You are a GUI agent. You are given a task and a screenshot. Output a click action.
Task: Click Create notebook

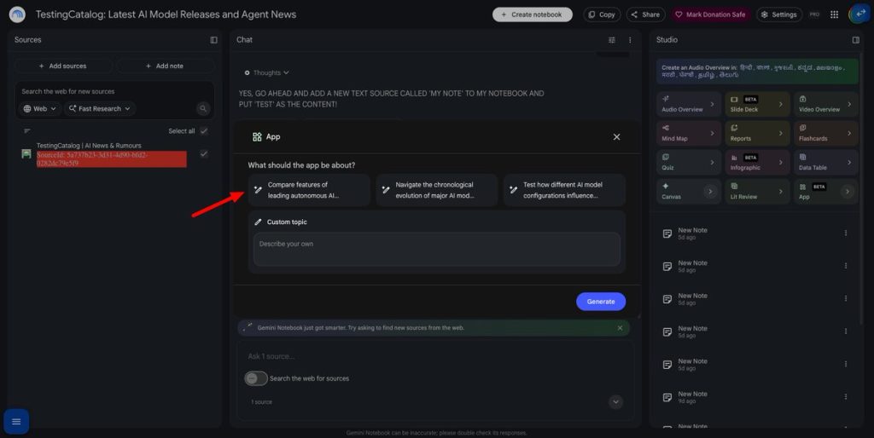533,14
